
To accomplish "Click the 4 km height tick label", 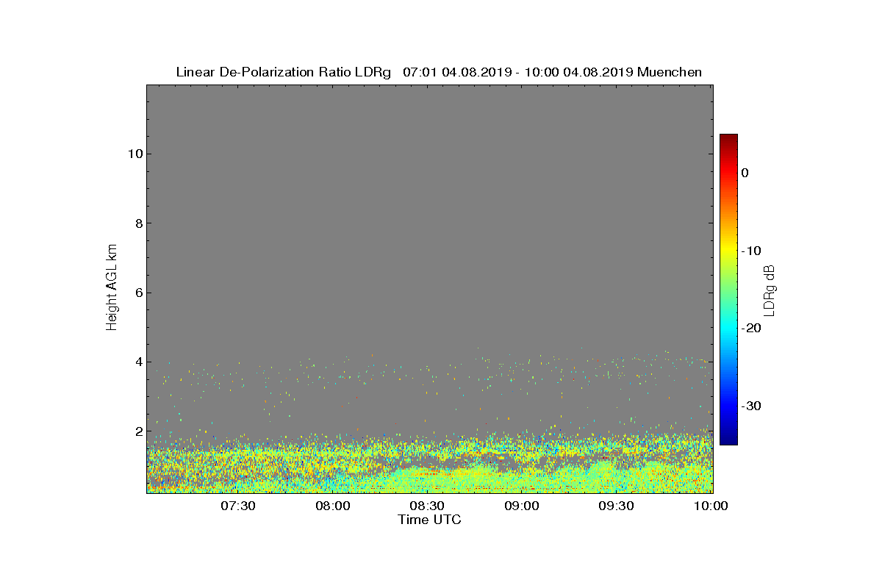I will pos(136,362).
